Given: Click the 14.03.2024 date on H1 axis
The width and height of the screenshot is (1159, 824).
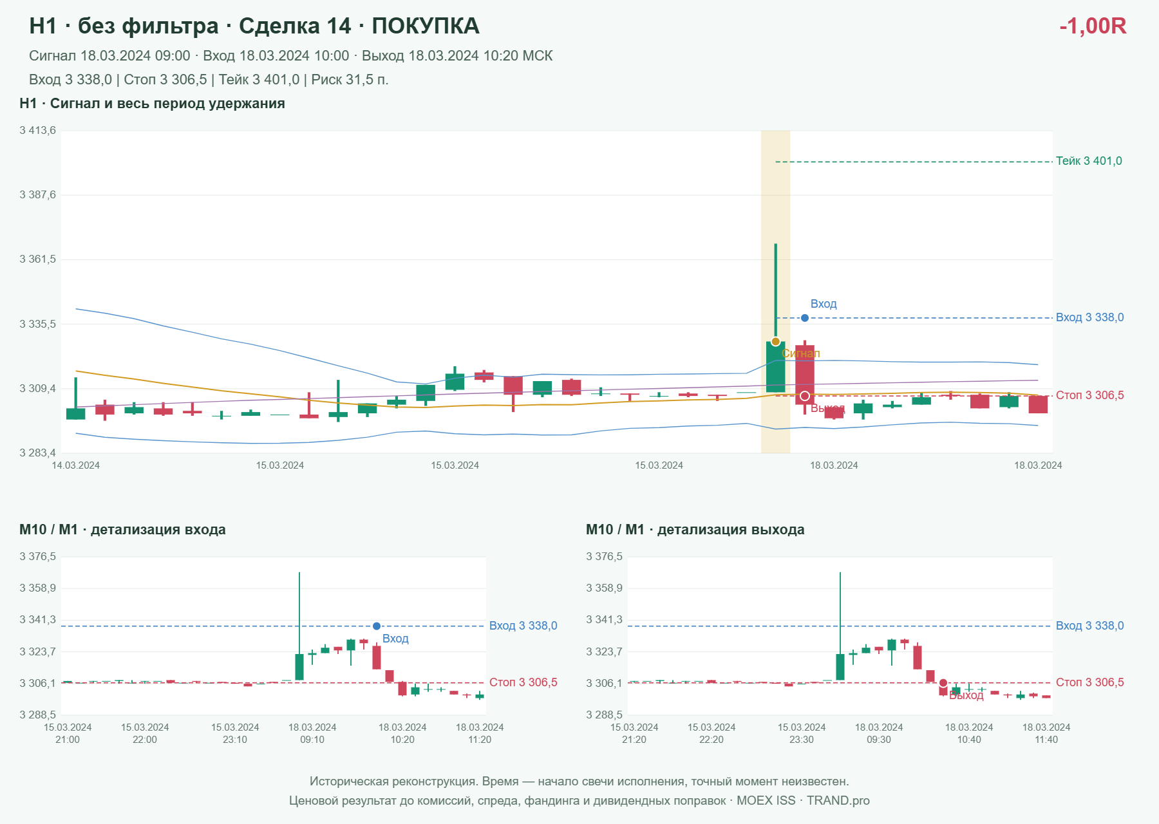Looking at the screenshot, I should 76,465.
